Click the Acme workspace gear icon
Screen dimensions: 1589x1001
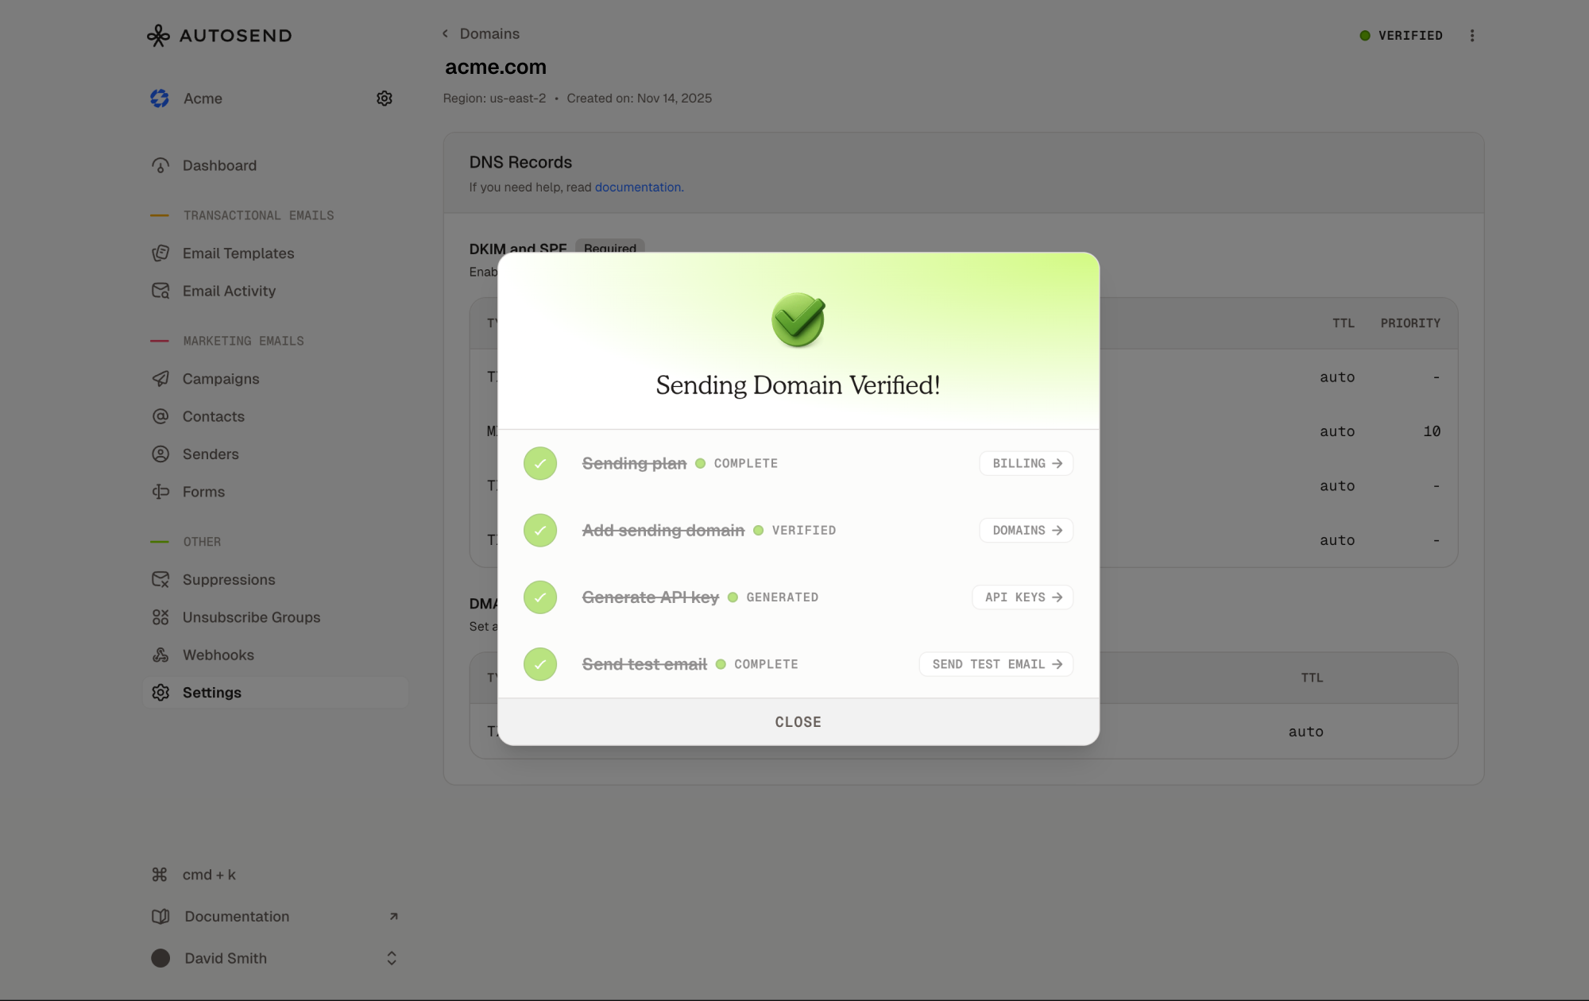385,99
